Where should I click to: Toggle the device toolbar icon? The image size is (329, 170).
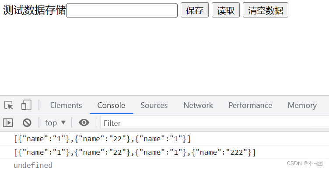click(x=26, y=105)
